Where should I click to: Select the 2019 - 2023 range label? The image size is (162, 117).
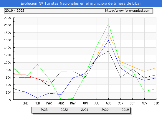pos(15,11)
